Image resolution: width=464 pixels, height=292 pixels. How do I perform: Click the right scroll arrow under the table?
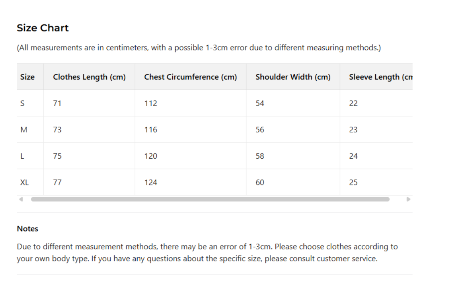pos(408,199)
